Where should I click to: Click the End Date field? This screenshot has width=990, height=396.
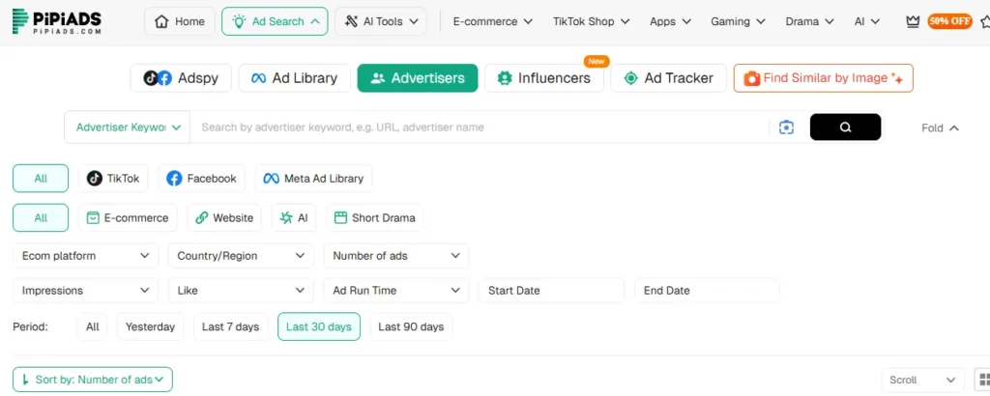tap(707, 291)
